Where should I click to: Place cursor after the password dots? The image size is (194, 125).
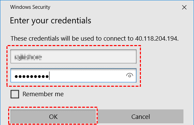click(x=49, y=76)
